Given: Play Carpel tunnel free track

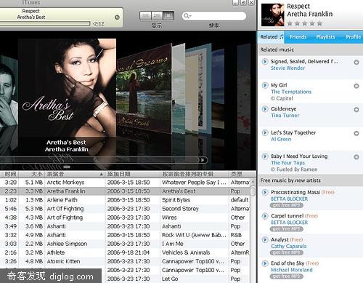Looking at the screenshot, I should (265, 216).
